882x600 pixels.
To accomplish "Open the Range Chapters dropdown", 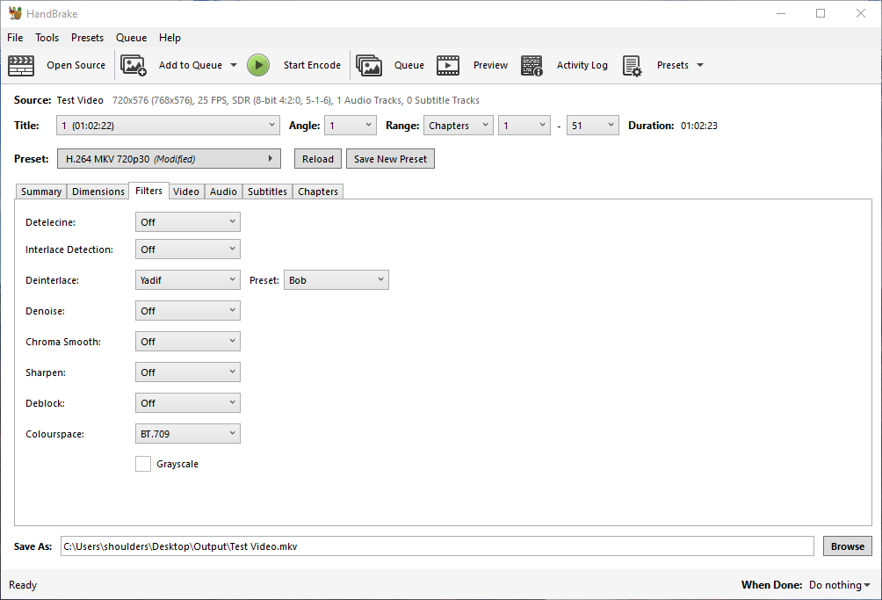I will pyautogui.click(x=459, y=126).
